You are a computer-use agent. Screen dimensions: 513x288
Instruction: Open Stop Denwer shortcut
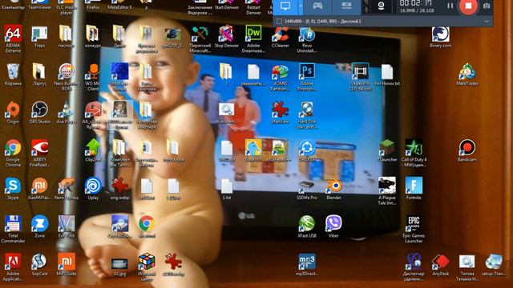pos(227,37)
